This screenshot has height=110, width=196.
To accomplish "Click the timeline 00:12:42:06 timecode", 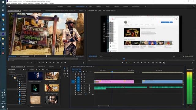I will coord(76,69).
